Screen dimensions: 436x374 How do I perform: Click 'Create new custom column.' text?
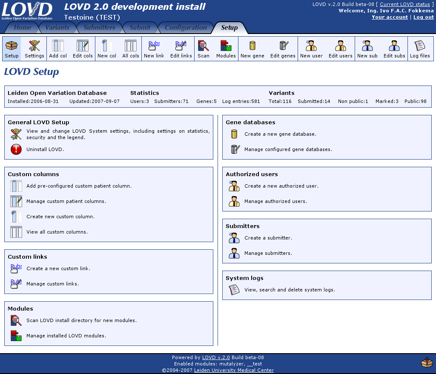pos(60,217)
